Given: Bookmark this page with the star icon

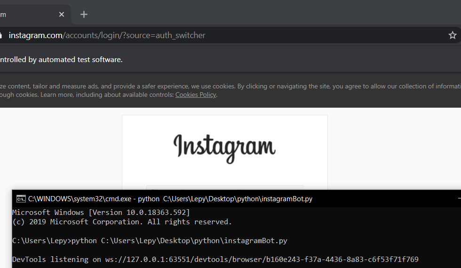Looking at the screenshot, I should click(x=453, y=35).
